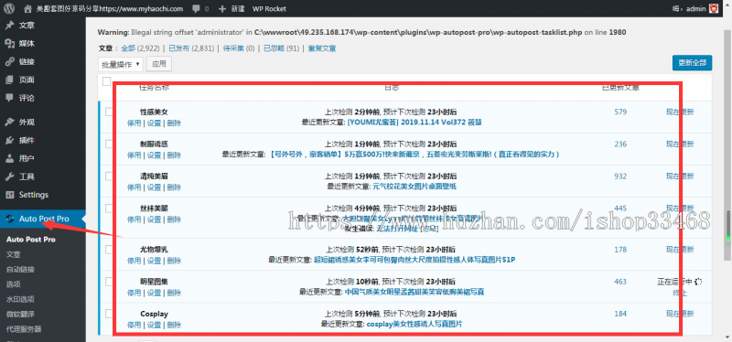
Task: Click the 评论 comment icon in sidebar
Action: click(x=9, y=98)
